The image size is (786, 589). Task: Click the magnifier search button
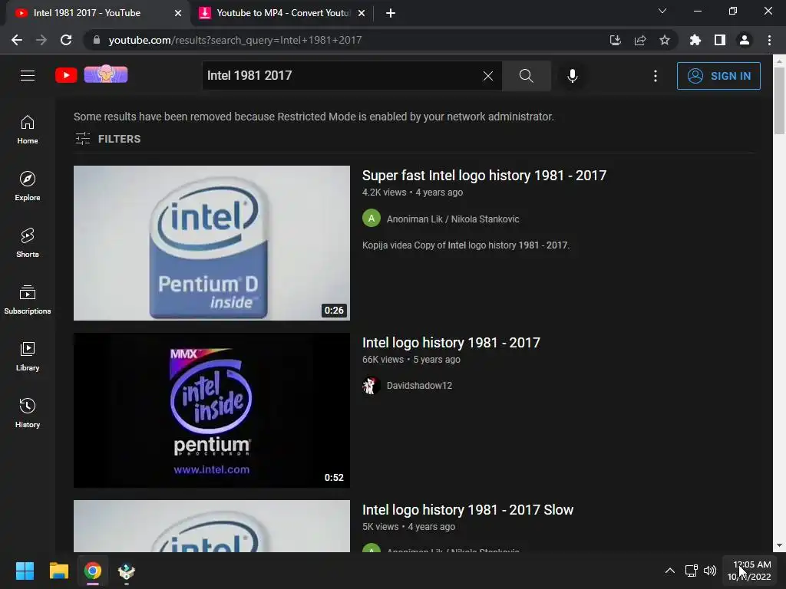[x=527, y=76]
